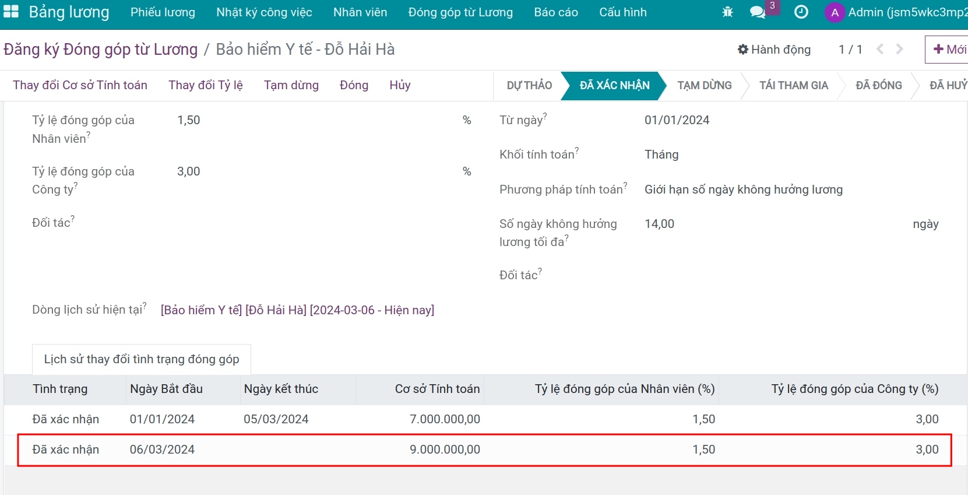Image resolution: width=968 pixels, height=495 pixels.
Task: Open the chat messages icon
Action: (x=757, y=12)
